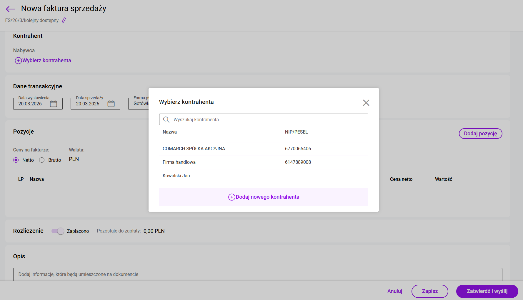523x300 pixels.
Task: Close the Wybierz kontrahenta dialog
Action: [366, 103]
